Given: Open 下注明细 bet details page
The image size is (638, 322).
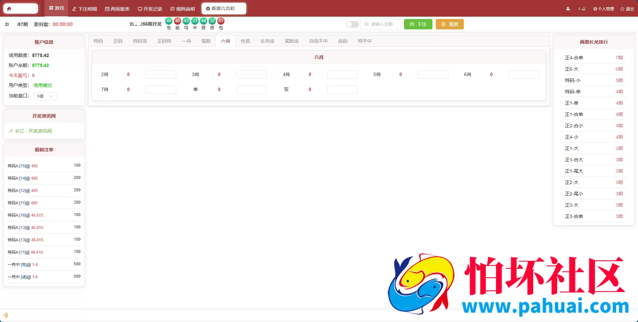Looking at the screenshot, I should click(85, 9).
